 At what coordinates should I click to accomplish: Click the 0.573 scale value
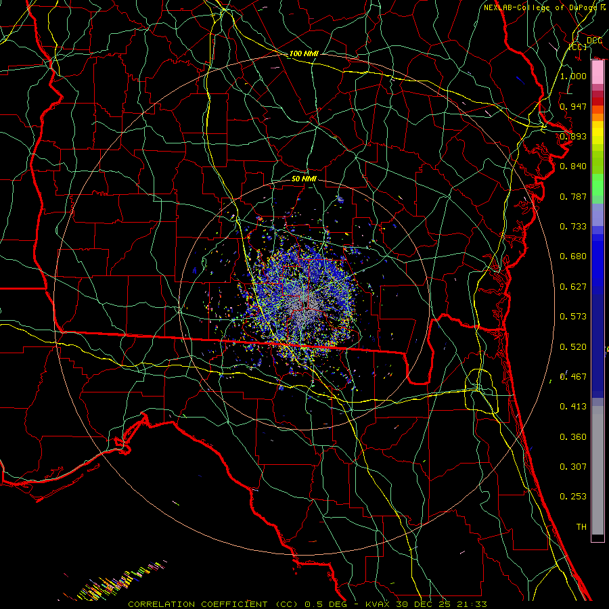(573, 317)
